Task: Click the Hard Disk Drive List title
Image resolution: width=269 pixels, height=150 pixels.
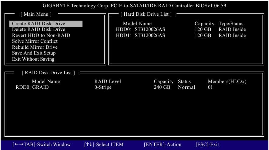Action: tap(146, 14)
